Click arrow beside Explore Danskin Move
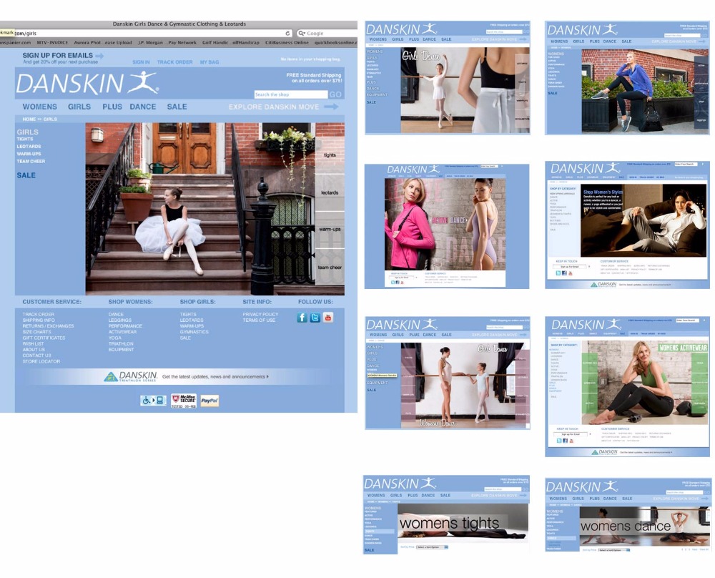Viewport: 715px width, 578px height. (332, 107)
